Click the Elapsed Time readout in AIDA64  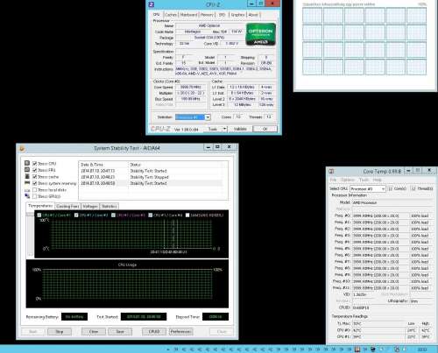click(215, 316)
